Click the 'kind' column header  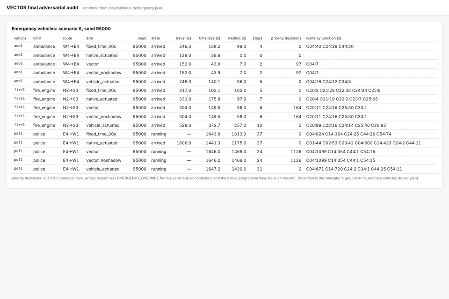pos(37,38)
